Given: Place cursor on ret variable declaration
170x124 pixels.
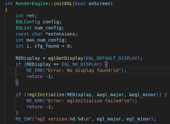Looking at the screenshot, I should tap(30, 16).
